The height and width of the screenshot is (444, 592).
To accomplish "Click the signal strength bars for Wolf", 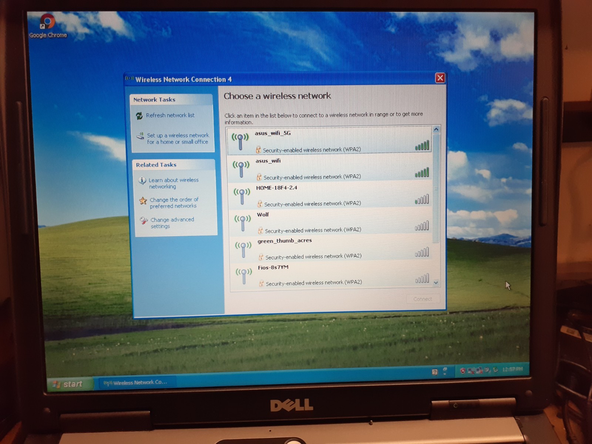I will coord(422,226).
